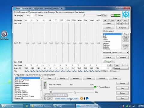
Task: Click the Compress button
Action: click(x=122, y=28)
